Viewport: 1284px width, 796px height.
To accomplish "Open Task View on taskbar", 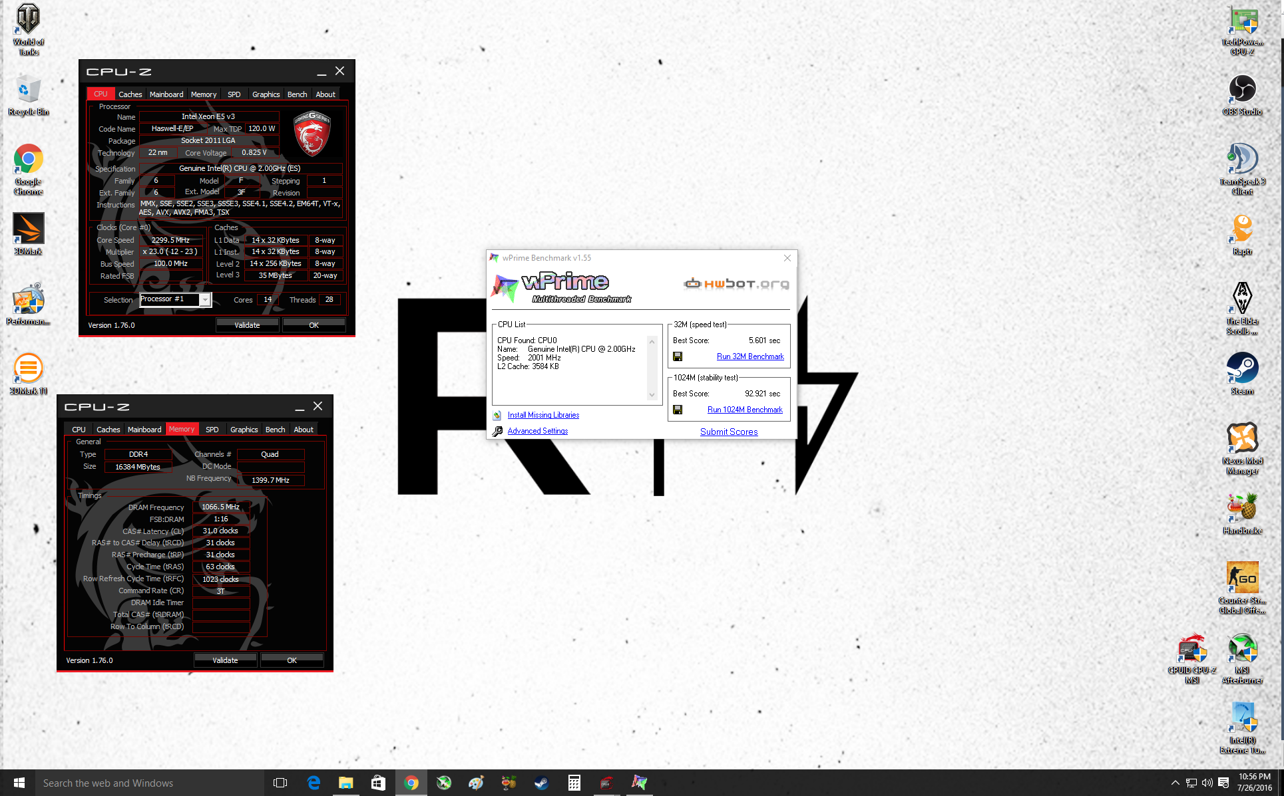I will click(280, 783).
